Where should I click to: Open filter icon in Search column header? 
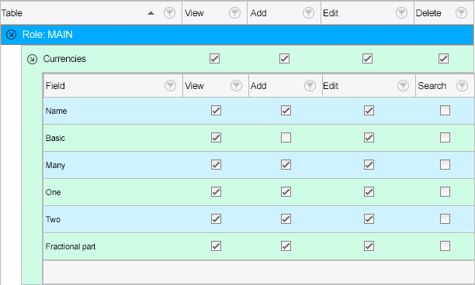(x=463, y=86)
